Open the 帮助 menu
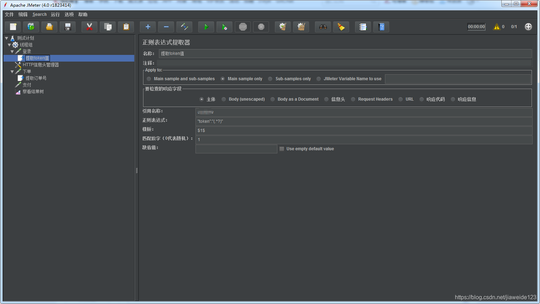540x304 pixels. pos(83,14)
